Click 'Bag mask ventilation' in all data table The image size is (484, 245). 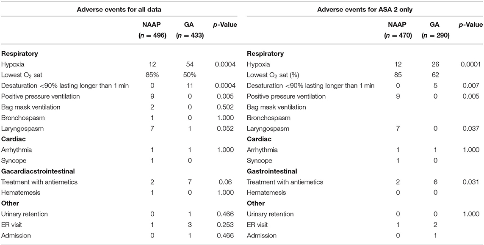coord(30,107)
